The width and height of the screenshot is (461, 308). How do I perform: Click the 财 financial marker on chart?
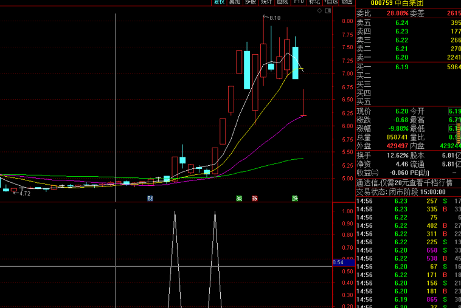150,199
